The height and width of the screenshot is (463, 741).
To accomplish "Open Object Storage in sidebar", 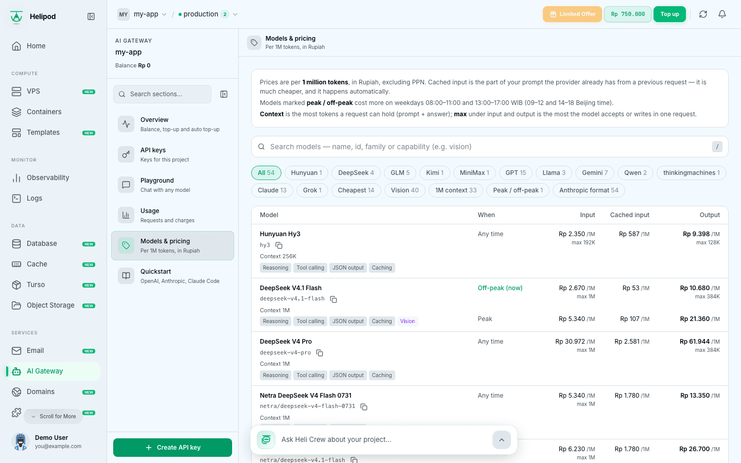I will [x=54, y=305].
